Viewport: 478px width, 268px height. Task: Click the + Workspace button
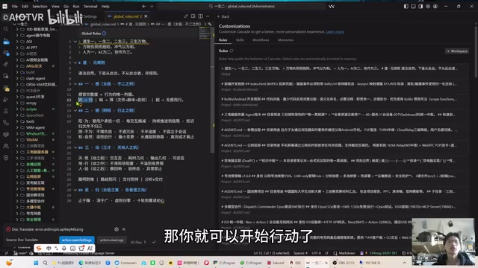coord(457,51)
